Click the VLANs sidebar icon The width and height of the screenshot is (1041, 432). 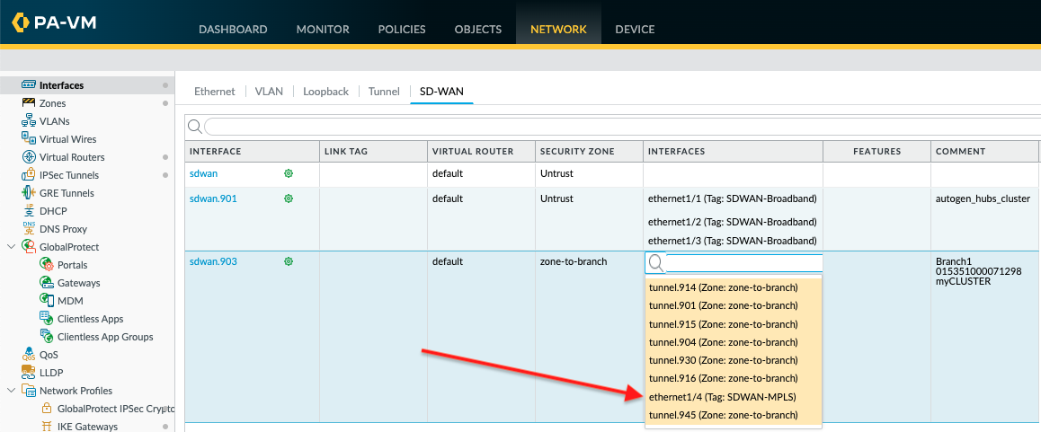[29, 121]
